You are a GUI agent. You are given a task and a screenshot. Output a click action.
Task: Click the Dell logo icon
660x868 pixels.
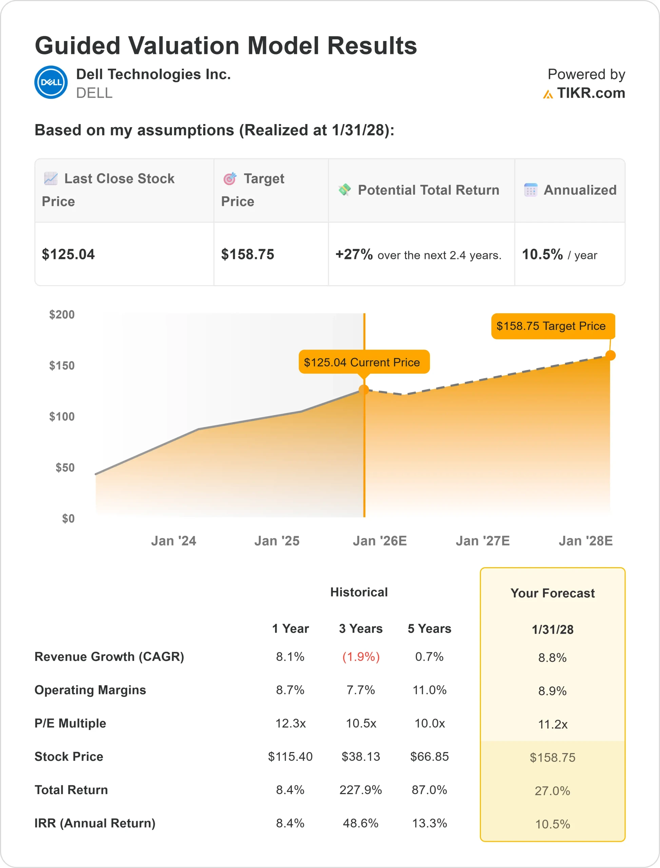[x=51, y=82]
